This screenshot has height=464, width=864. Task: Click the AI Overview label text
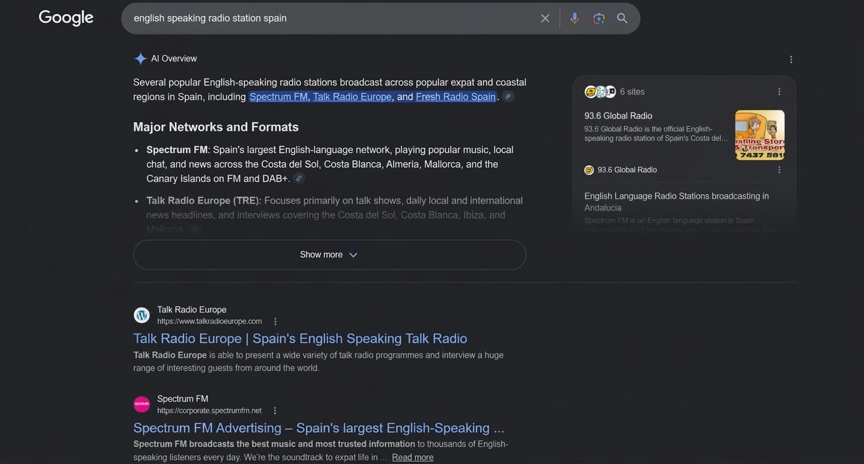click(174, 59)
